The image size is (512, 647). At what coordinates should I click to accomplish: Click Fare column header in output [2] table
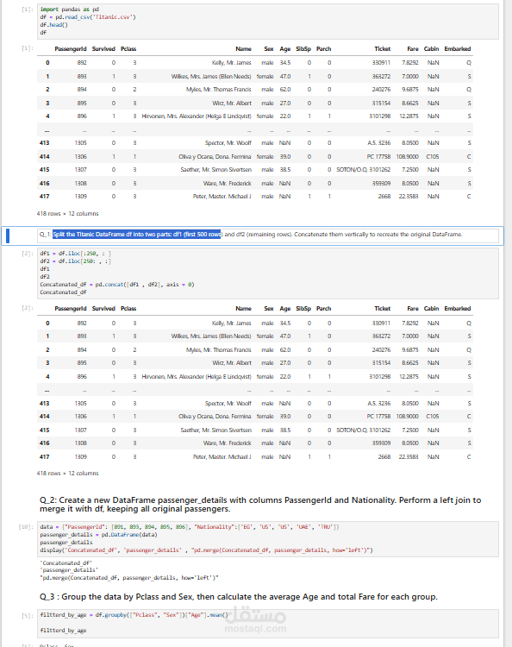click(413, 309)
